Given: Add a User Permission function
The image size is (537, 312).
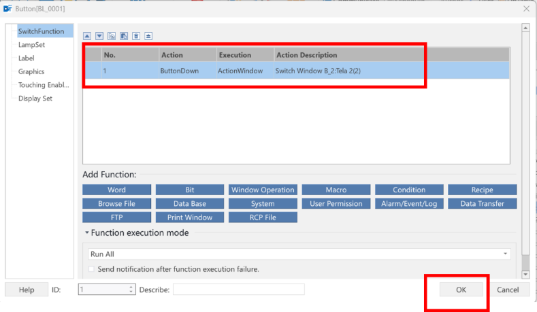Looking at the screenshot, I should (x=336, y=203).
